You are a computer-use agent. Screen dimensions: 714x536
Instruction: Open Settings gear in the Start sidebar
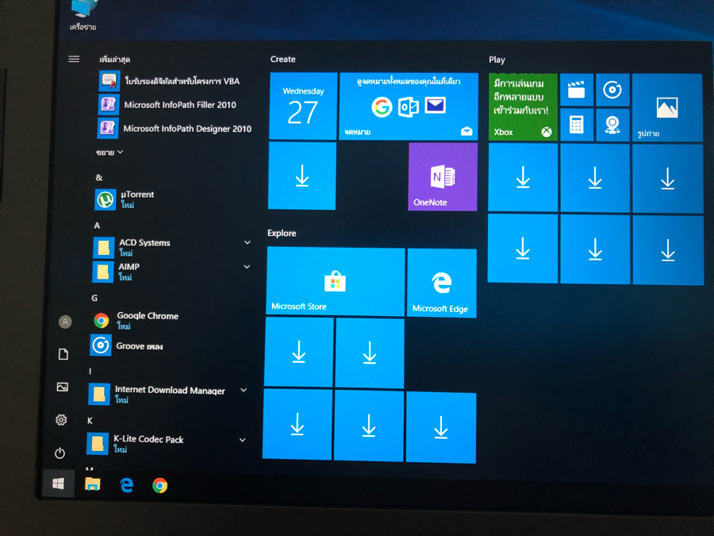coord(61,420)
